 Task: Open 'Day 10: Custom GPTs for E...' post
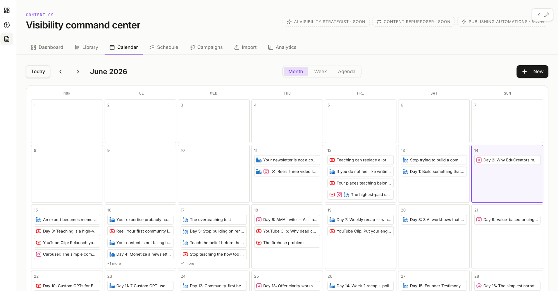click(x=67, y=286)
